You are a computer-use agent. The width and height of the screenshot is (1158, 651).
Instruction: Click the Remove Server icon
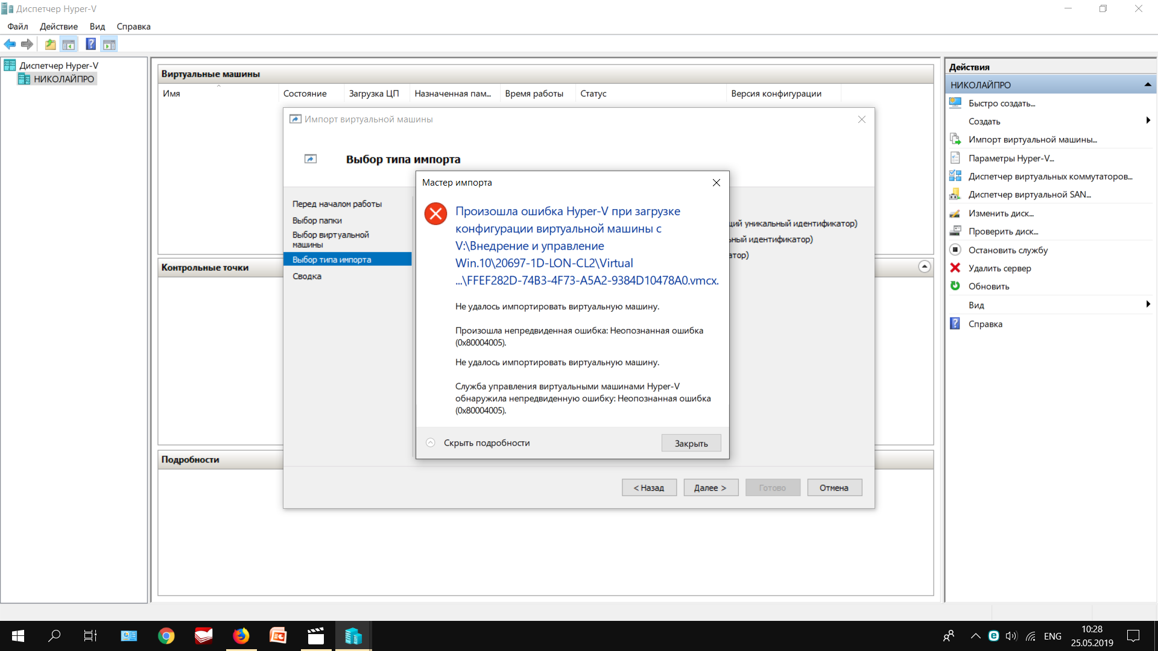click(954, 268)
